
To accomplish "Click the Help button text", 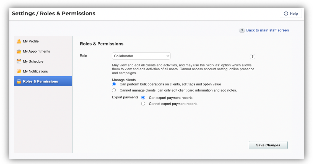I will (x=294, y=14).
